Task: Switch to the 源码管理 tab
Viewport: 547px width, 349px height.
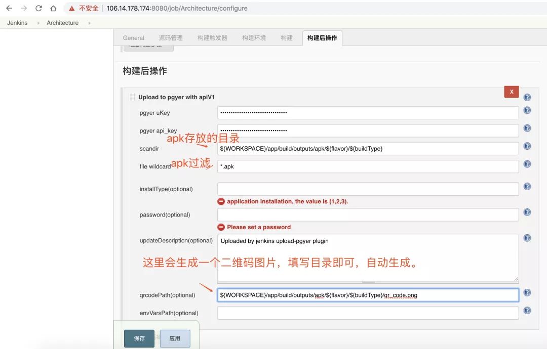Action: pos(171,37)
